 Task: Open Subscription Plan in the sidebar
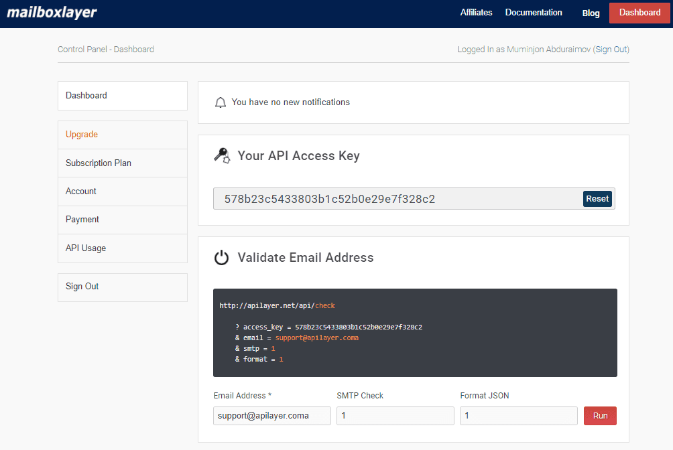(122, 163)
